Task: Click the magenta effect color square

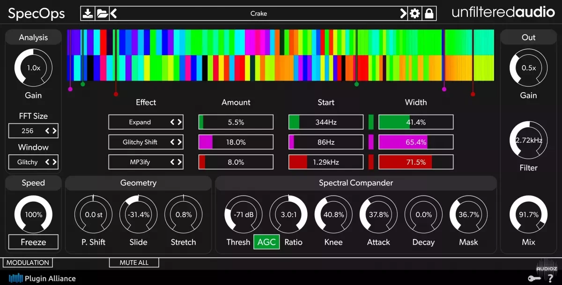Action: [371, 142]
